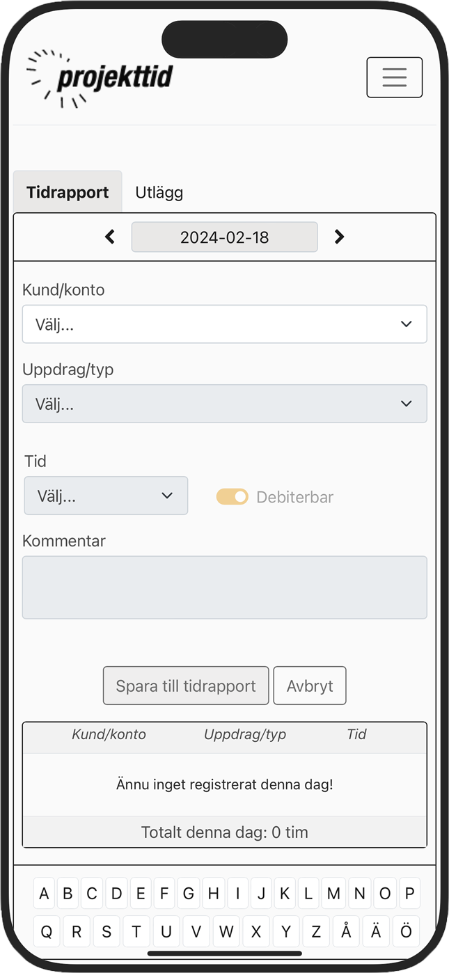Tap the letter M filter key
The image size is (449, 973).
333,894
